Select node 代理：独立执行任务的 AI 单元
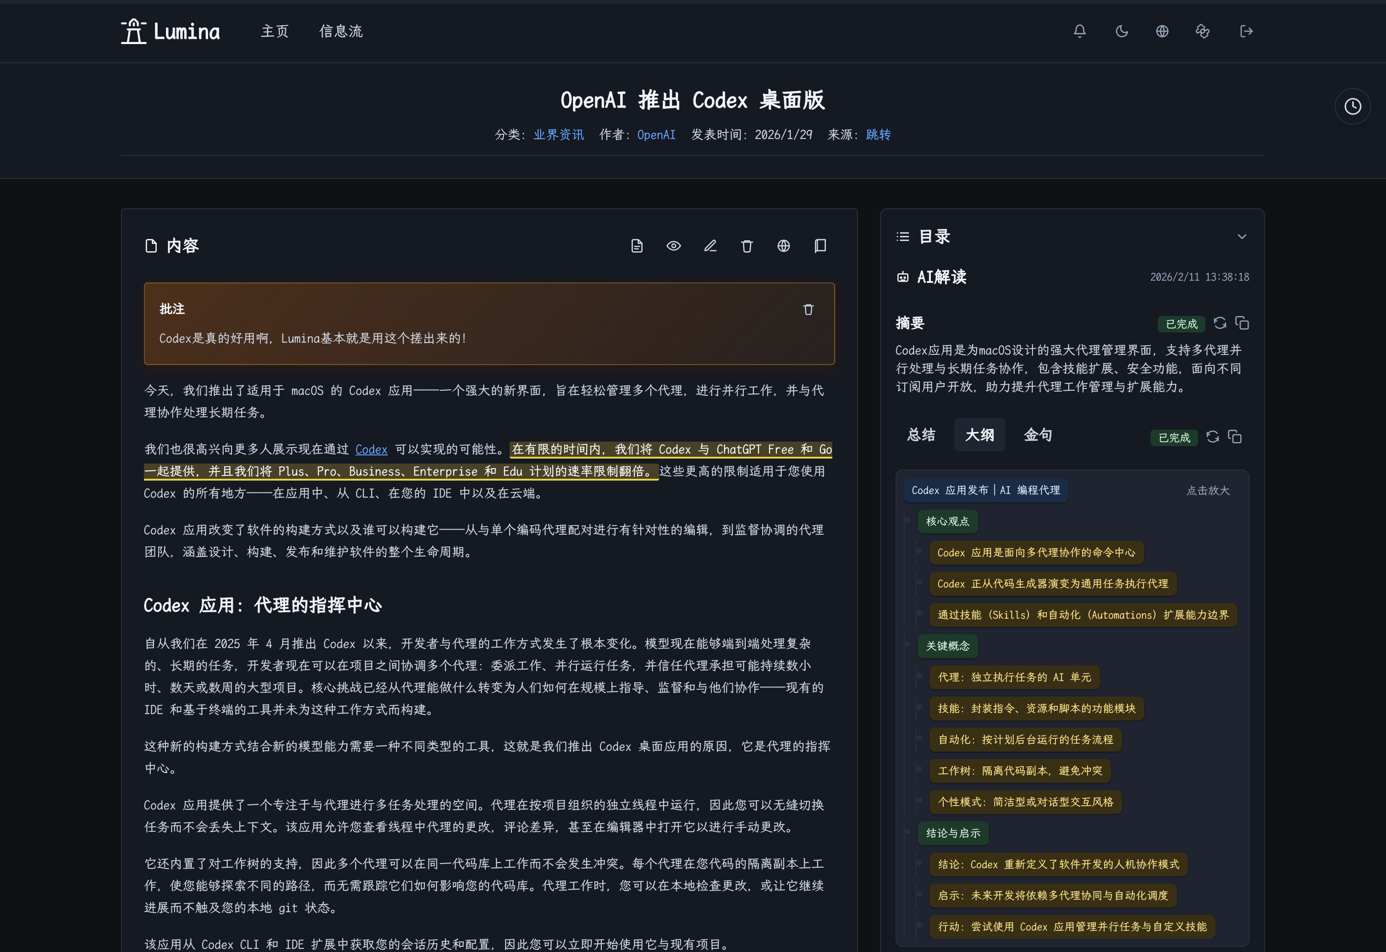Image resolution: width=1386 pixels, height=952 pixels. [1014, 677]
